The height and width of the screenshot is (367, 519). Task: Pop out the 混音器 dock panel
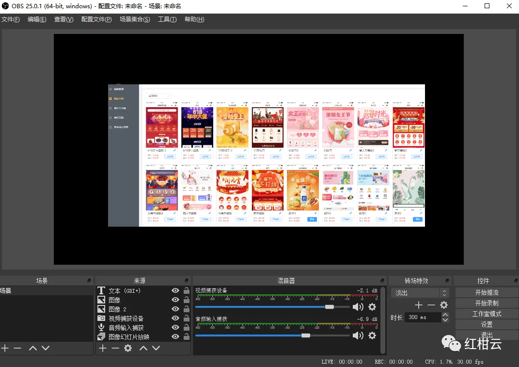pos(382,281)
